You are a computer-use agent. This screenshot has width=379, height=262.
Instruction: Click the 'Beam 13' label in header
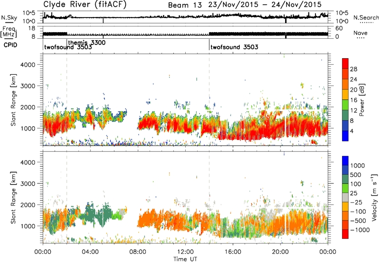pyautogui.click(x=185, y=5)
